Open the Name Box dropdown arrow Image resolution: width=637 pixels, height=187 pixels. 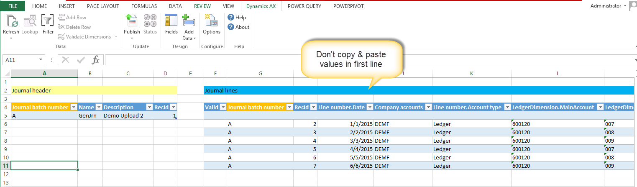[41, 60]
